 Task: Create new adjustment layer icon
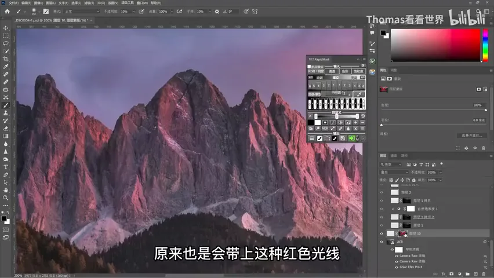[x=460, y=274]
